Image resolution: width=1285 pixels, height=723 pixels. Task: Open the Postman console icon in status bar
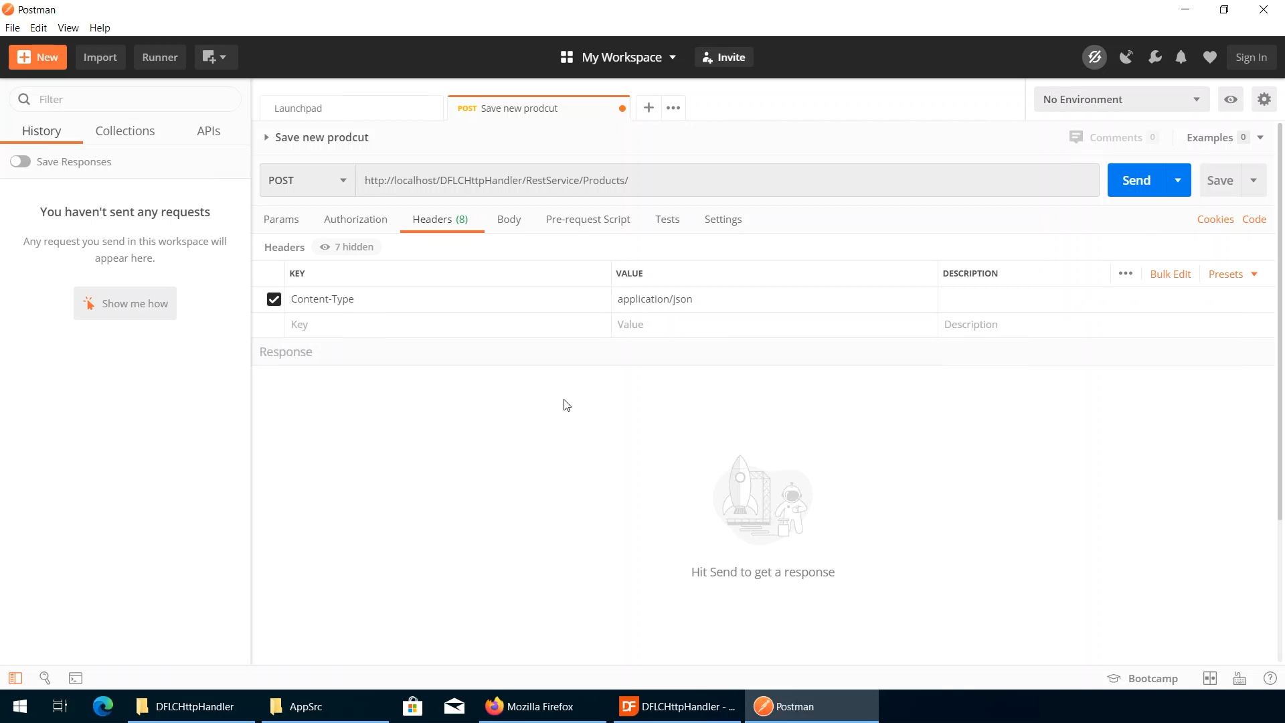pos(76,678)
